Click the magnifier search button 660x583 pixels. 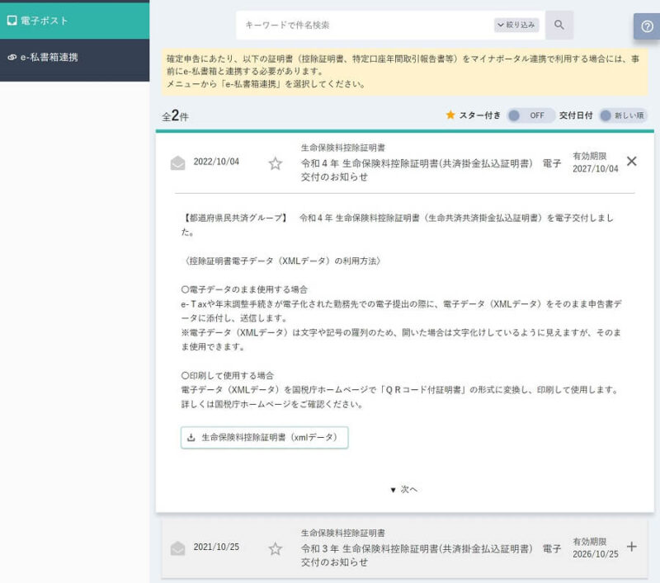[559, 25]
